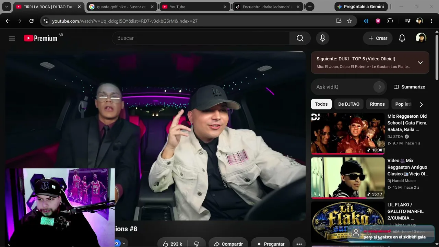Screen dimensions: 439x247
Task: Go to YouTube Premium home logo
Action: tap(41, 38)
